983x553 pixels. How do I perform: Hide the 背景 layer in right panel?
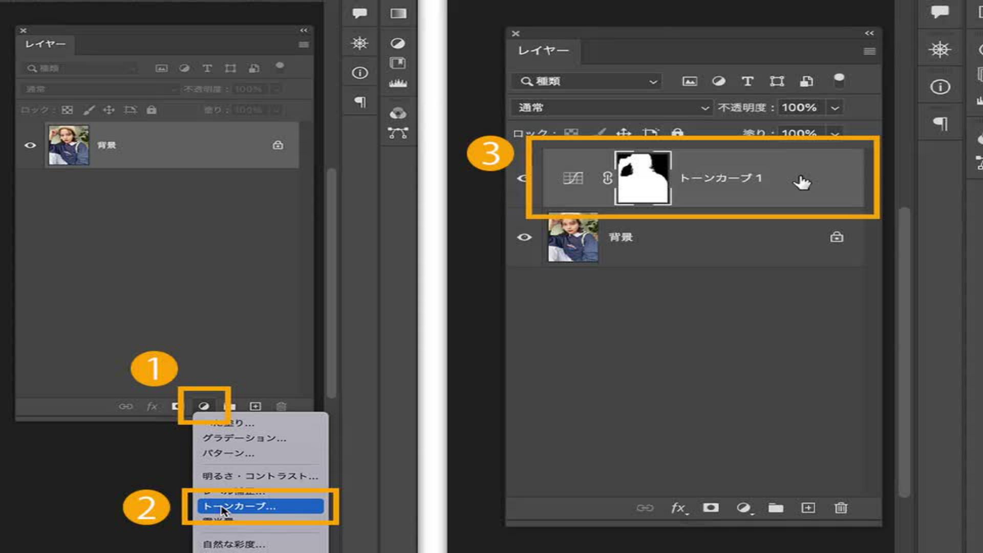524,238
